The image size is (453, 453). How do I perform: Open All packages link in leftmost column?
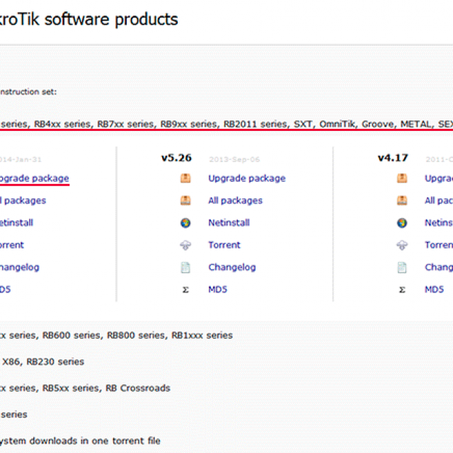coord(23,200)
